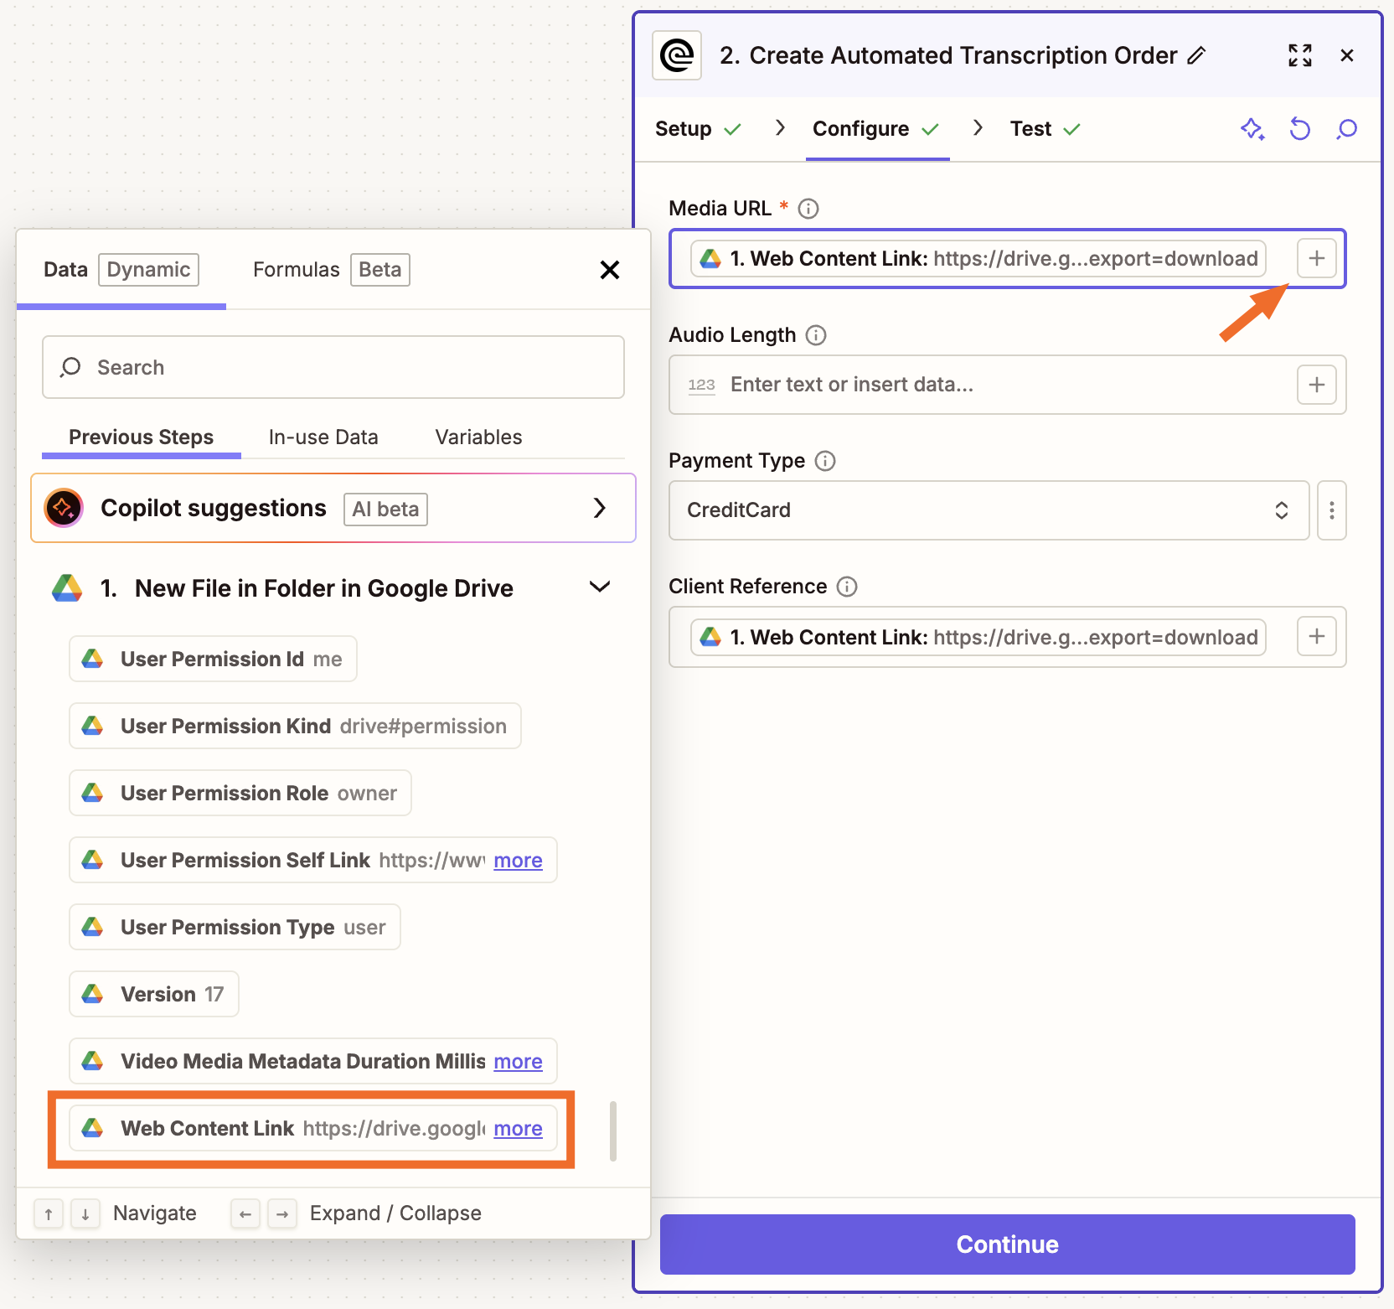This screenshot has height=1309, width=1394.
Task: Click the Audio Length info icon
Action: 817,335
